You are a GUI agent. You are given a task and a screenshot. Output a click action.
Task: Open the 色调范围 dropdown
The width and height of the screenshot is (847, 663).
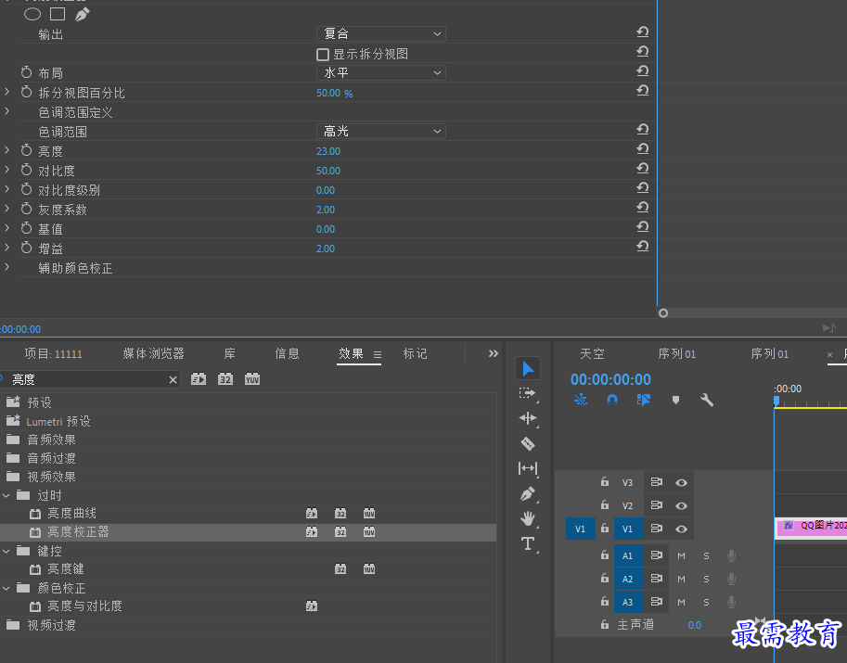[x=381, y=131]
